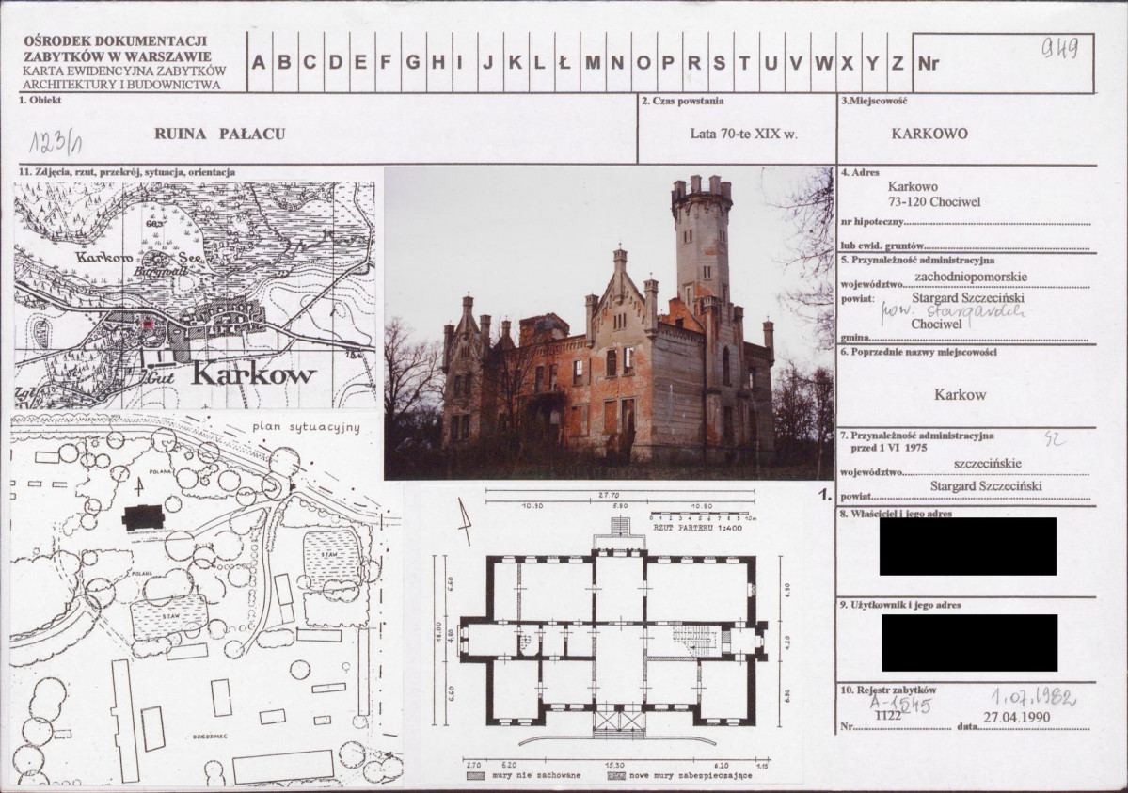The height and width of the screenshot is (793, 1128).
Task: Click the Nr number field
Action: click(1004, 63)
